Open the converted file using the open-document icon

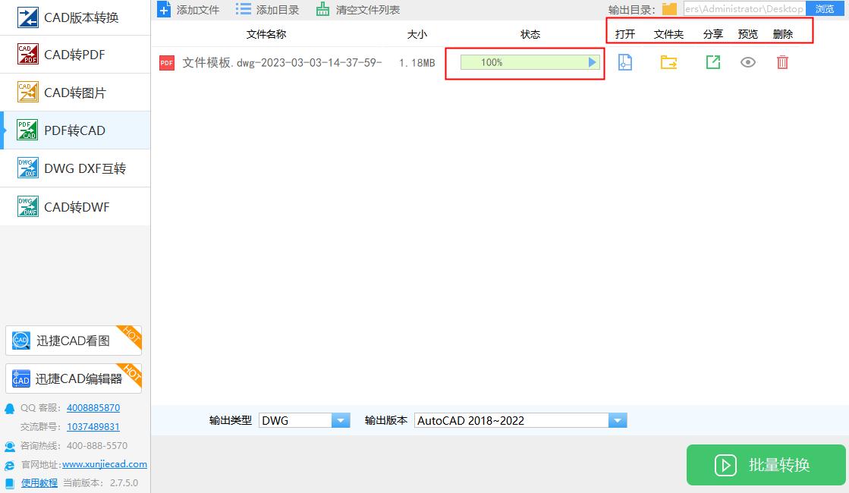tap(624, 62)
